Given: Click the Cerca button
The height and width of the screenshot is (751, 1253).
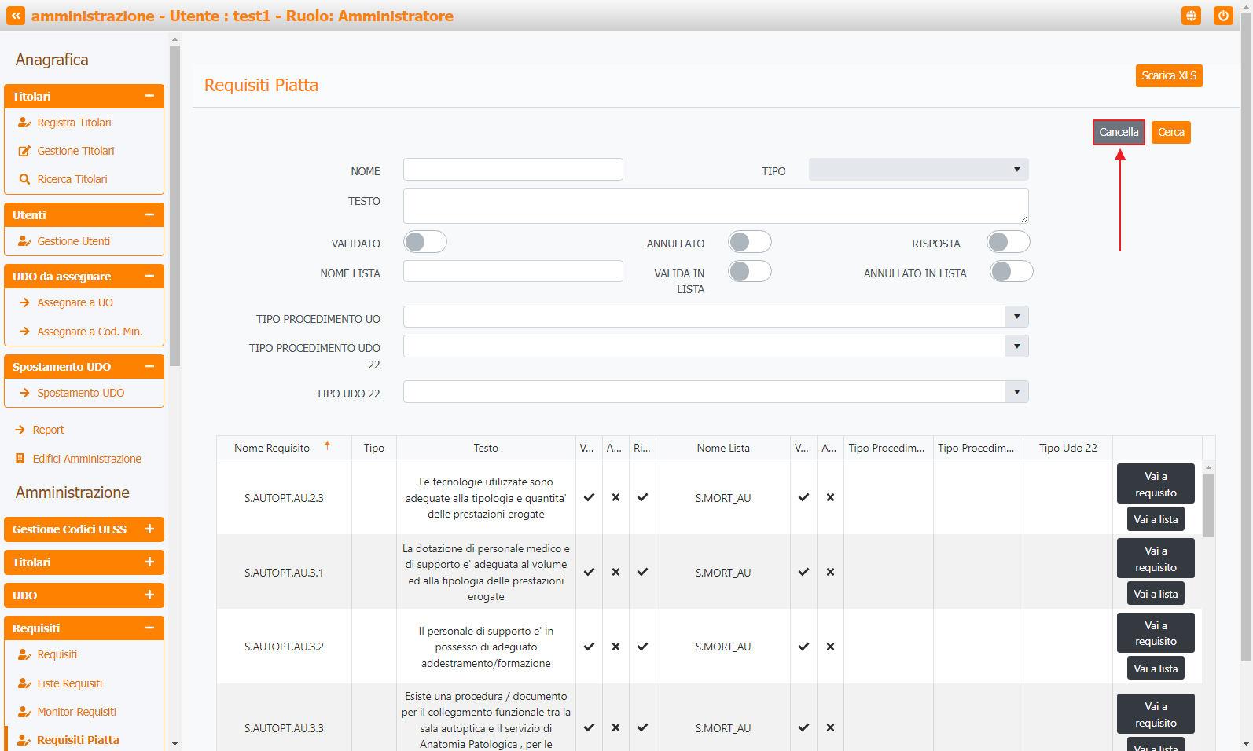Looking at the screenshot, I should point(1170,132).
